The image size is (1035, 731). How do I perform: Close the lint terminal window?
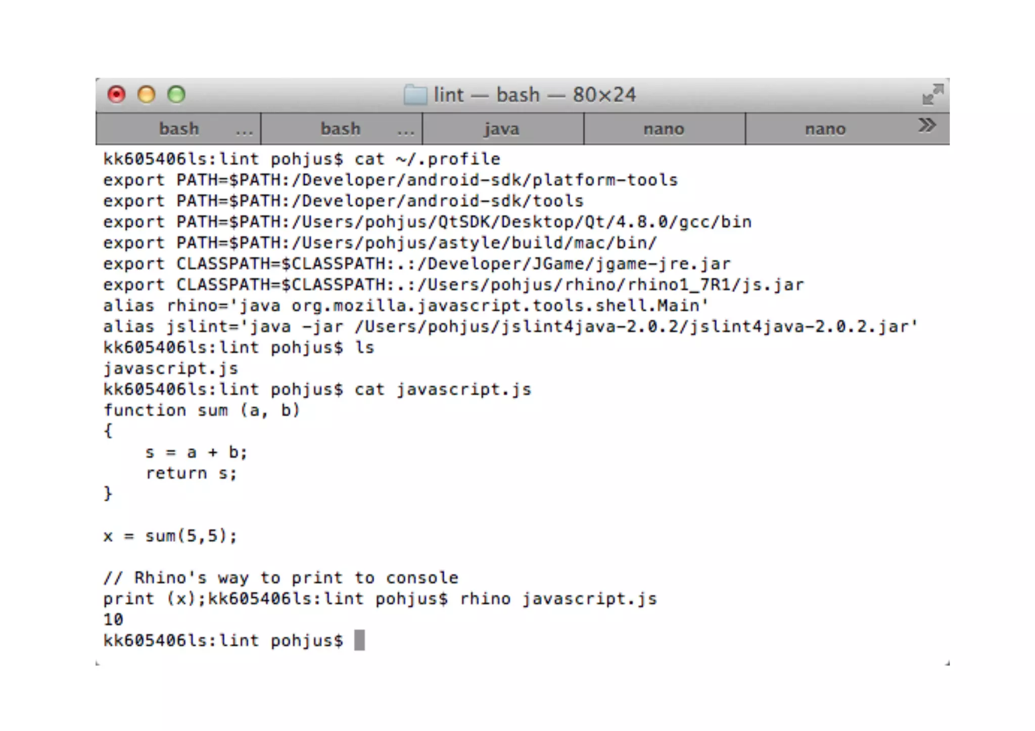116,94
